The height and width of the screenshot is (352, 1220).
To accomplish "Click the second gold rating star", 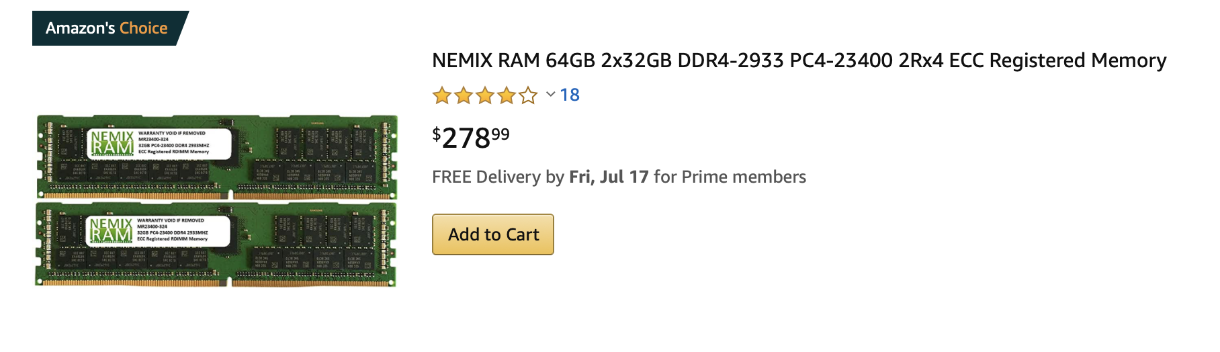I will 464,95.
